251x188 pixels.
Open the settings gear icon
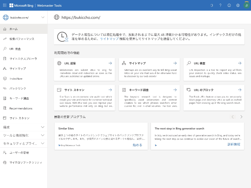point(238,5)
